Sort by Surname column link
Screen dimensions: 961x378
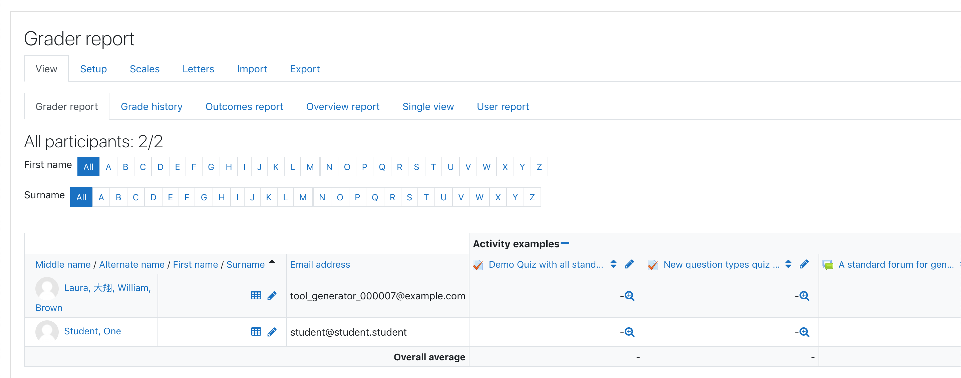246,265
